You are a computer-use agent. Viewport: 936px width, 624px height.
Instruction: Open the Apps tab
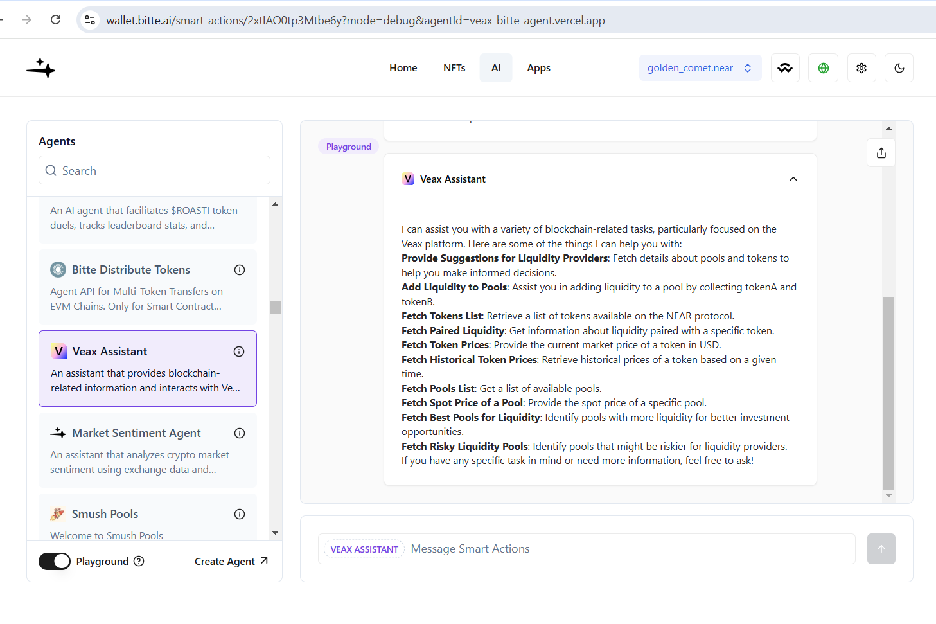(538, 68)
